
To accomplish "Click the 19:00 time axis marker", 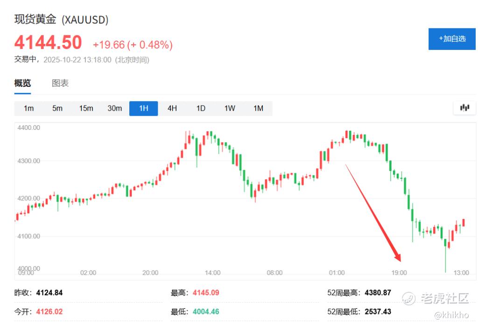I will [399, 273].
